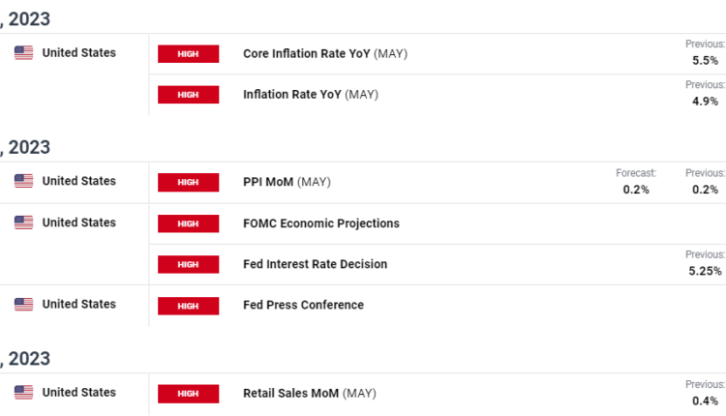726x416 pixels.
Task: Select the HIGH badge beside Fed Press Conference
Action: [189, 306]
